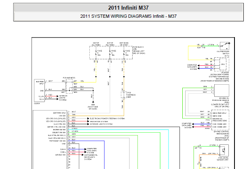Click the 'TAN' wire color label at pin 2
The image size is (245, 169).
click(x=74, y=115)
